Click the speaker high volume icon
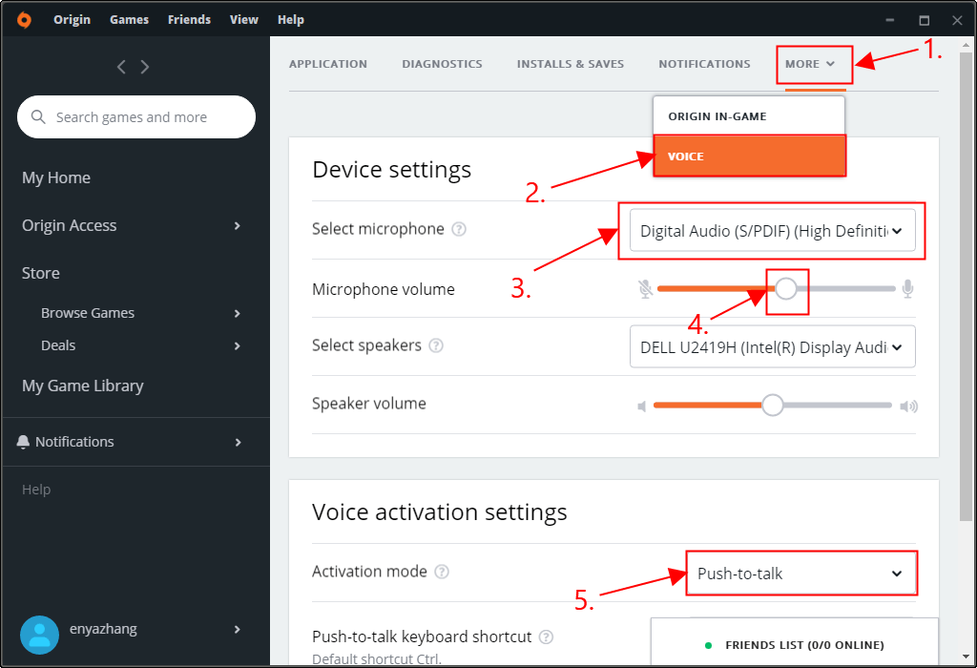 coord(908,407)
